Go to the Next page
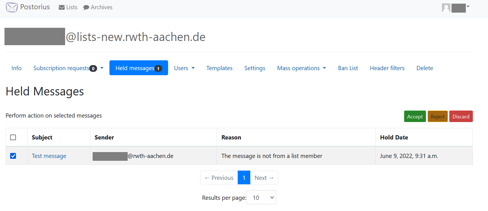Image resolution: width=488 pixels, height=211 pixels. point(264,178)
